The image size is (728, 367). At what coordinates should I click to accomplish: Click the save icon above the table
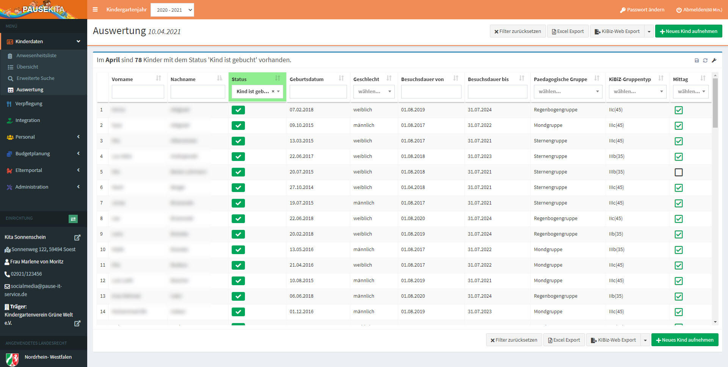tap(697, 61)
